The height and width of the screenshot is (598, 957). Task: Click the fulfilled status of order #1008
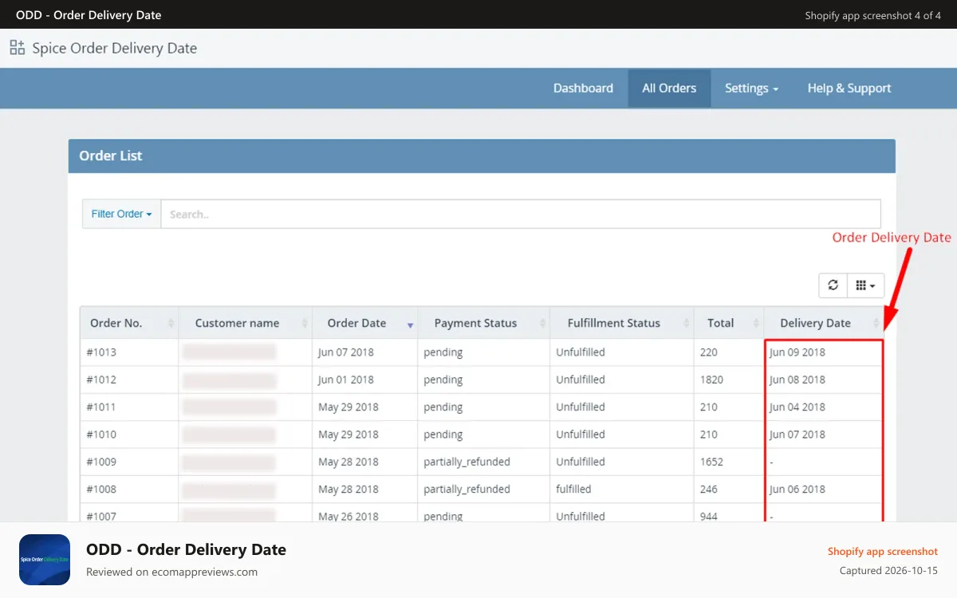click(x=573, y=489)
